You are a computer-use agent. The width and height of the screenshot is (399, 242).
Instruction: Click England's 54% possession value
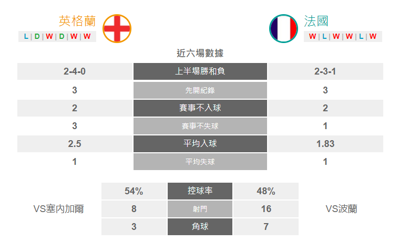click(x=134, y=191)
